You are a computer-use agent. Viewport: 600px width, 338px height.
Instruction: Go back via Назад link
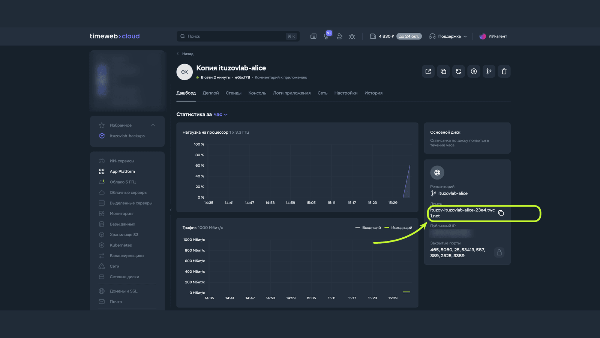(x=185, y=54)
